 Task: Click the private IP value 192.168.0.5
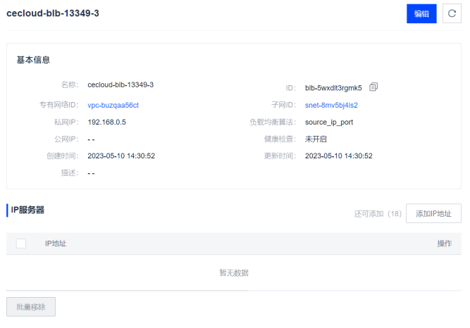[106, 122]
